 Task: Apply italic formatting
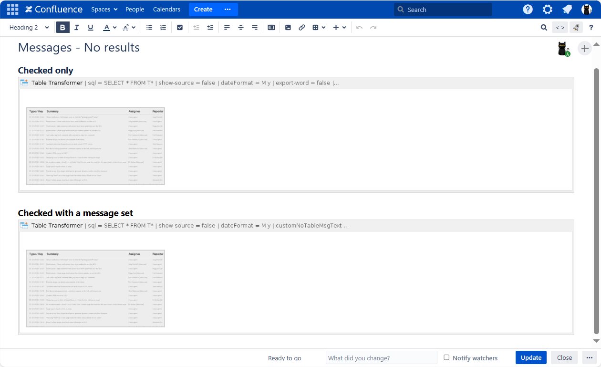76,28
